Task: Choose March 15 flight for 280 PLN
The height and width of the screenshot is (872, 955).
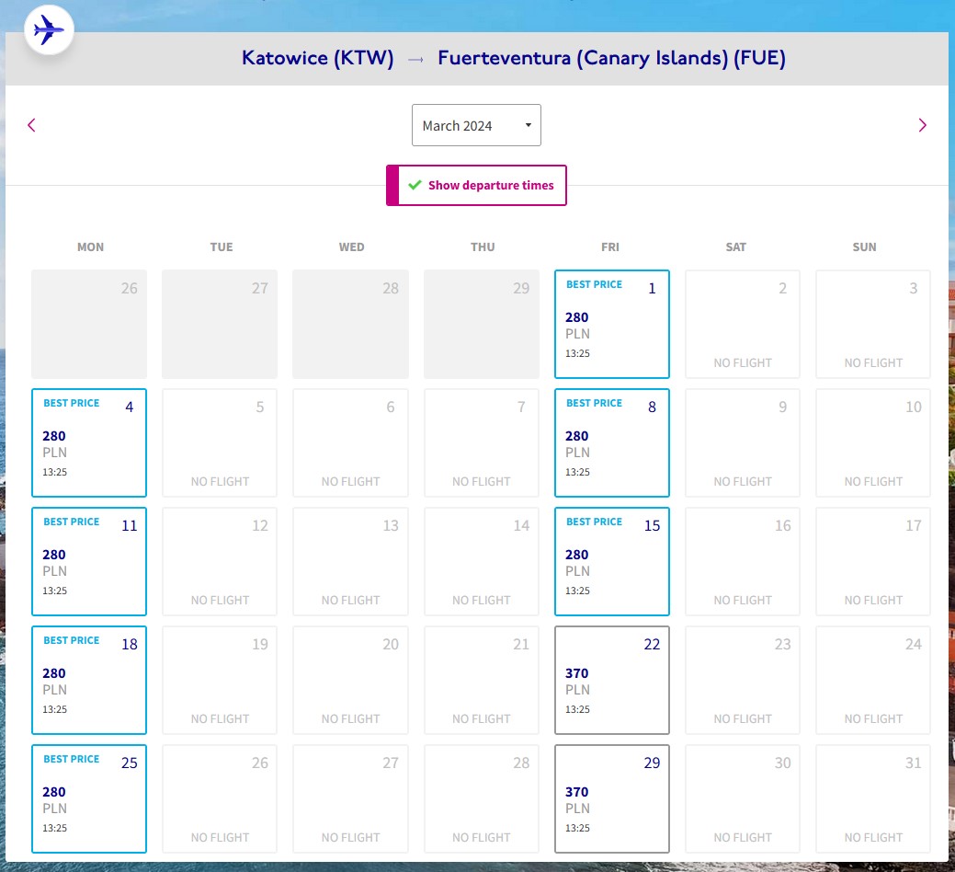Action: tap(612, 561)
